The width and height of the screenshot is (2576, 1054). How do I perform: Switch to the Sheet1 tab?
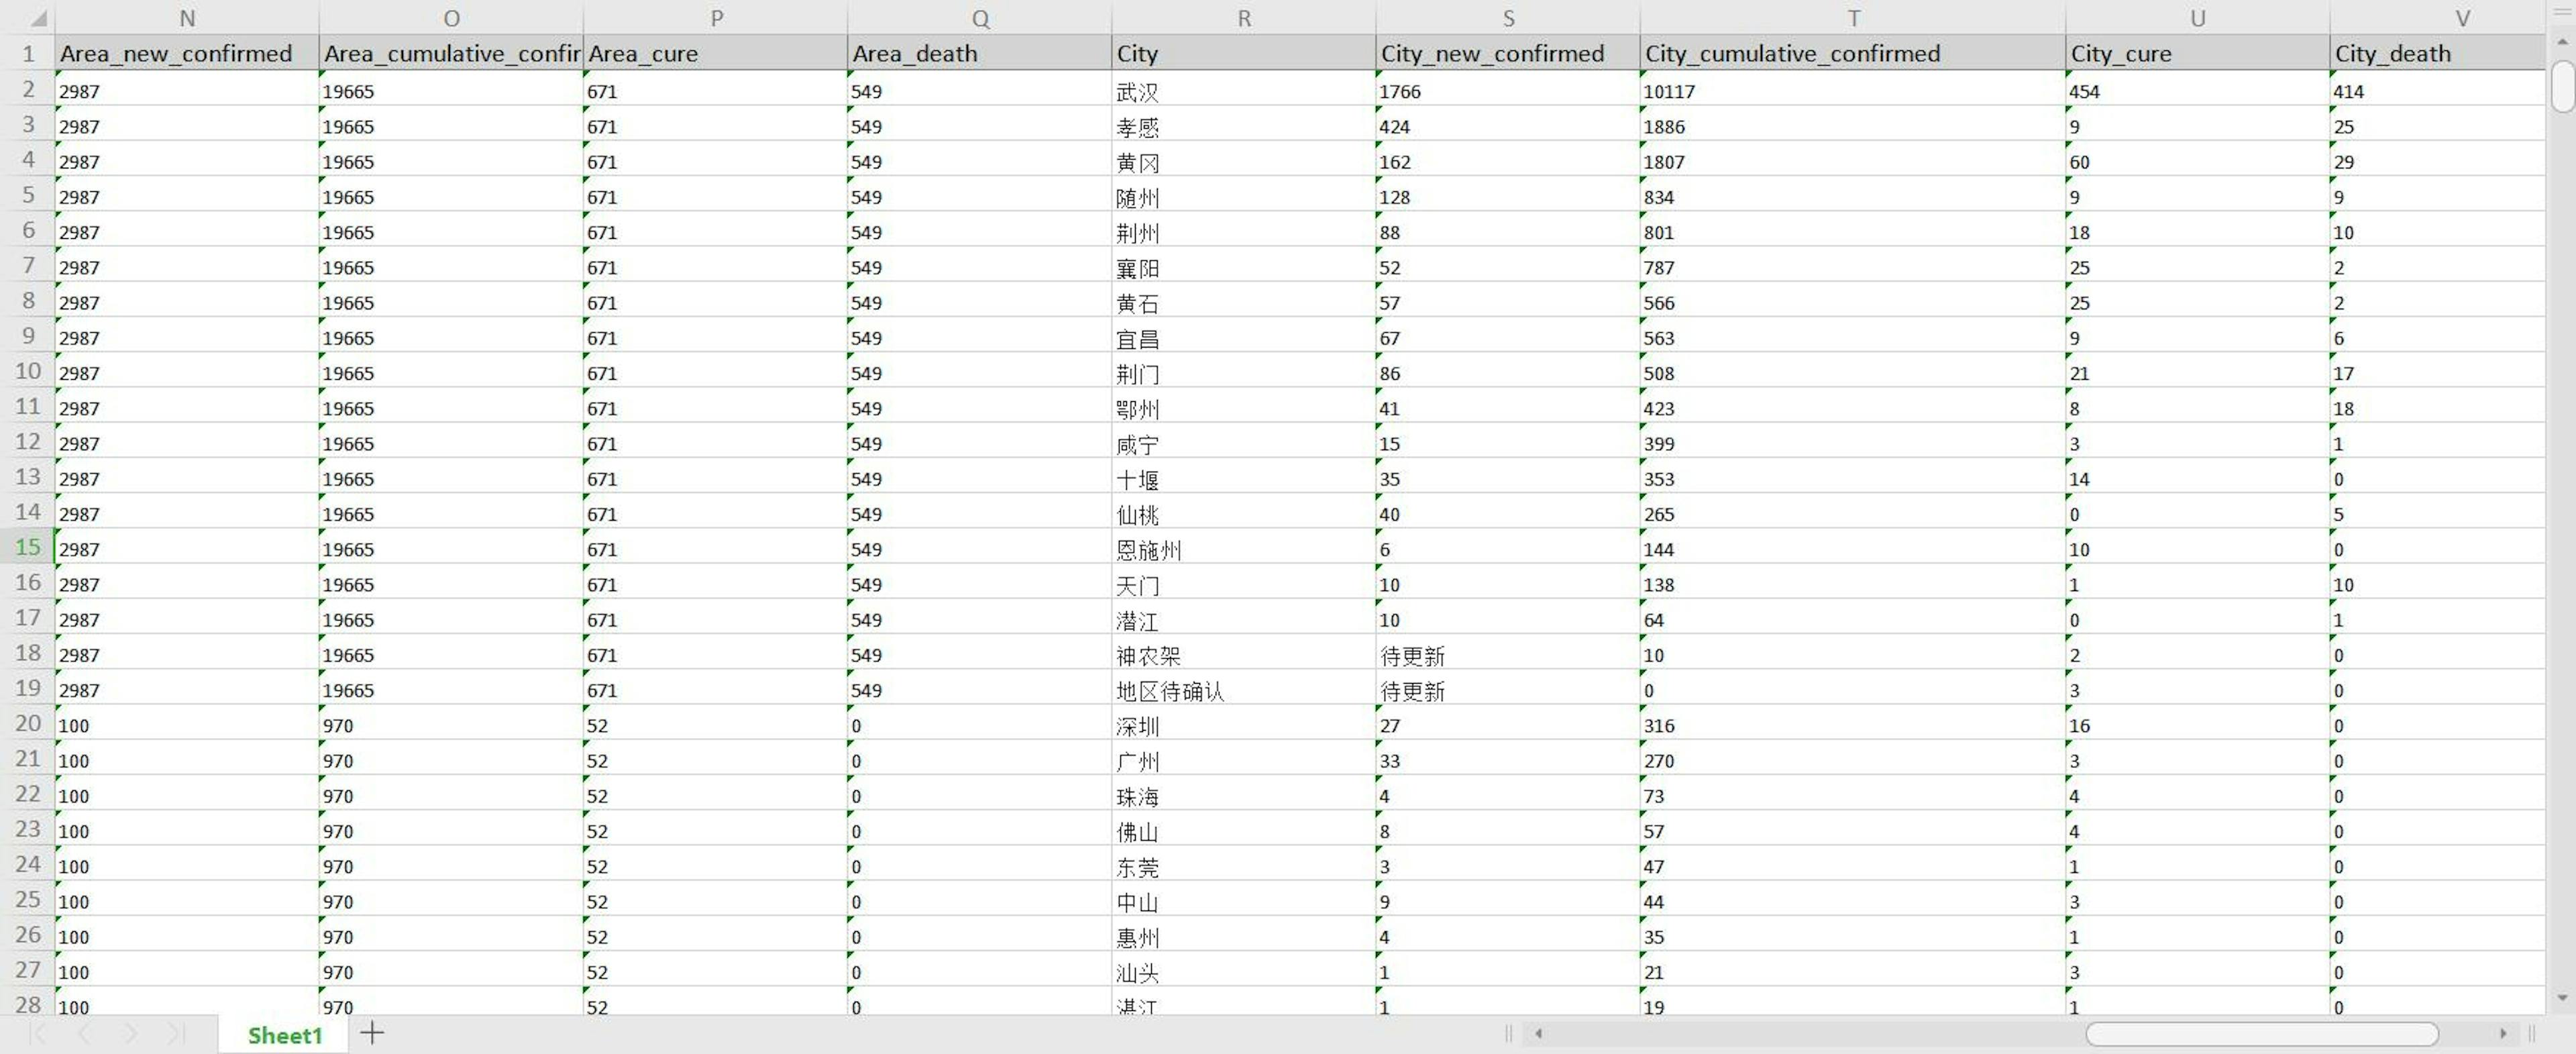pyautogui.click(x=285, y=1035)
